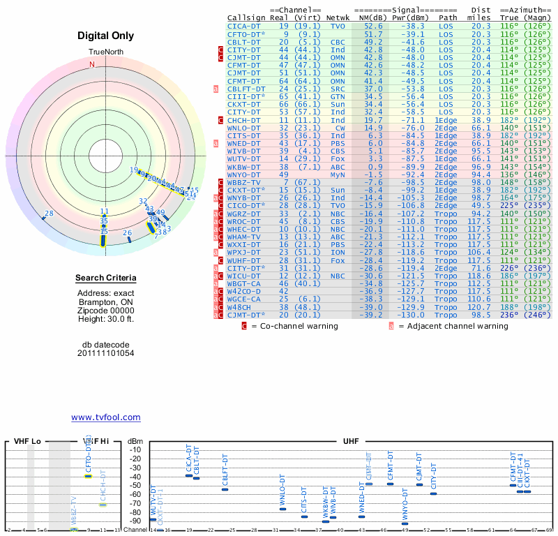Select WGRZ-DT callsign in the table

[x=243, y=214]
